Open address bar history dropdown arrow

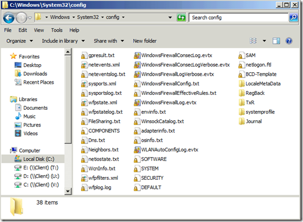(170, 17)
